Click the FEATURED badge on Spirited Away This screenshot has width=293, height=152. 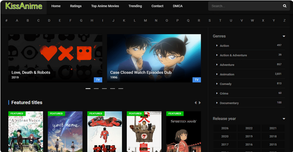coord(175,113)
